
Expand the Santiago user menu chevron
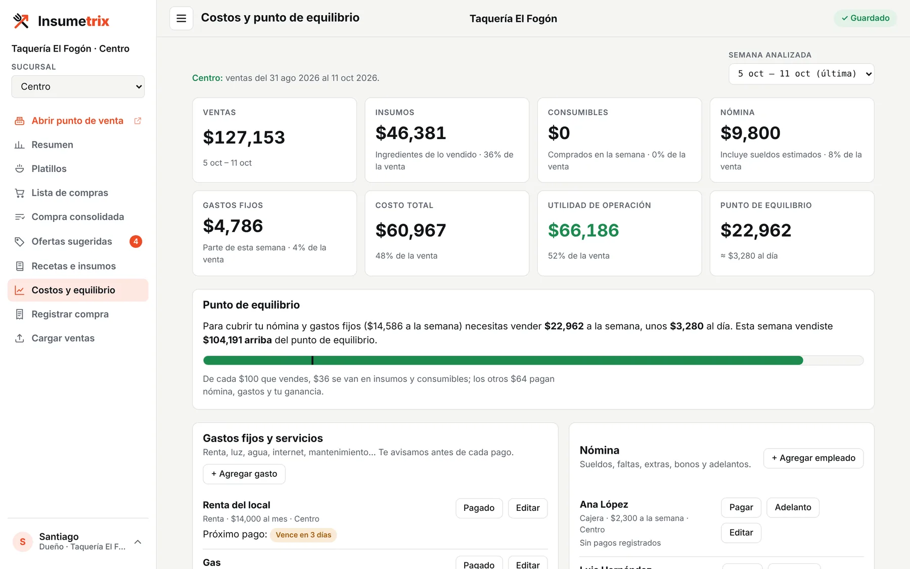tap(138, 542)
